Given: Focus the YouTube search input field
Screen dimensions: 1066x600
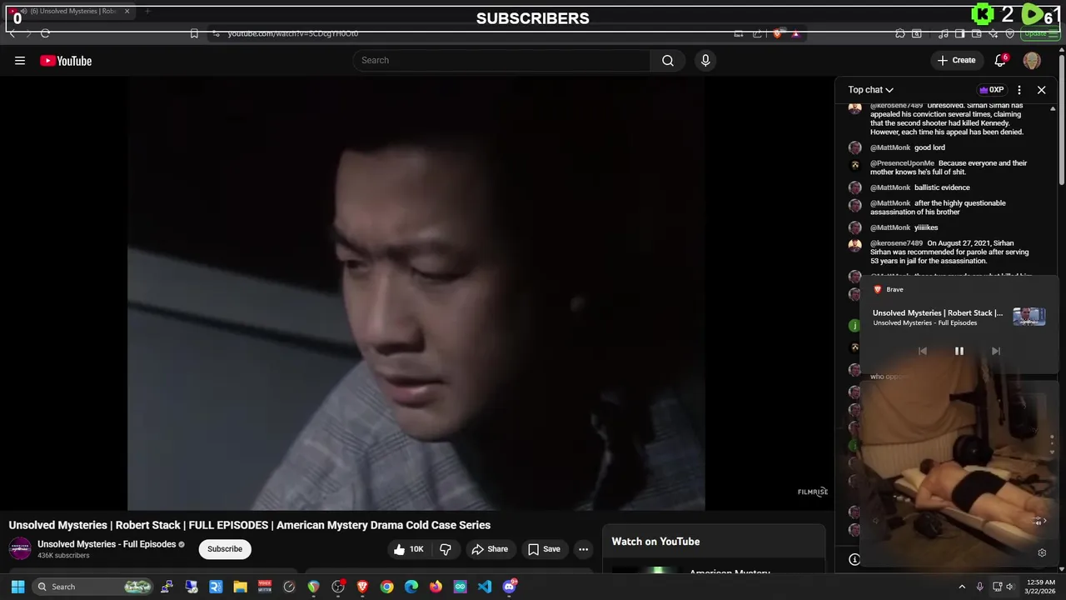Looking at the screenshot, I should coord(502,60).
